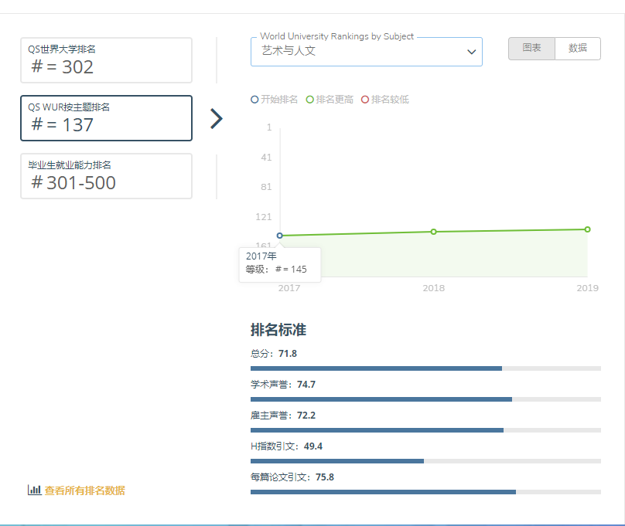Image resolution: width=625 pixels, height=526 pixels.
Task: Select the 毕业生就业能力排名 card
Action: point(106,176)
